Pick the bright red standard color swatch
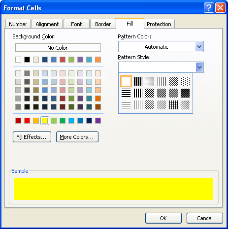Viewport: 228px width, 229px height. 27,121
